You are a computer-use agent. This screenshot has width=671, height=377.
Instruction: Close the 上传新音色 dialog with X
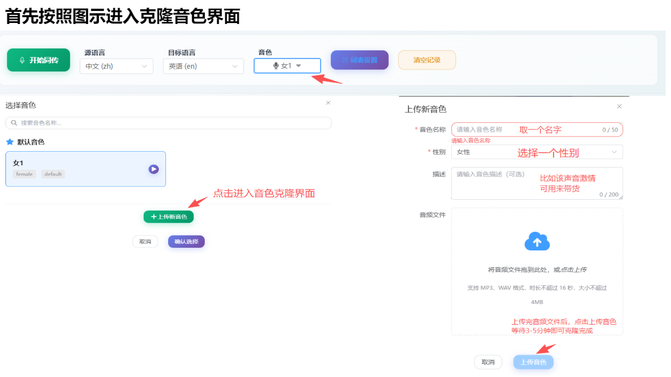coord(619,106)
